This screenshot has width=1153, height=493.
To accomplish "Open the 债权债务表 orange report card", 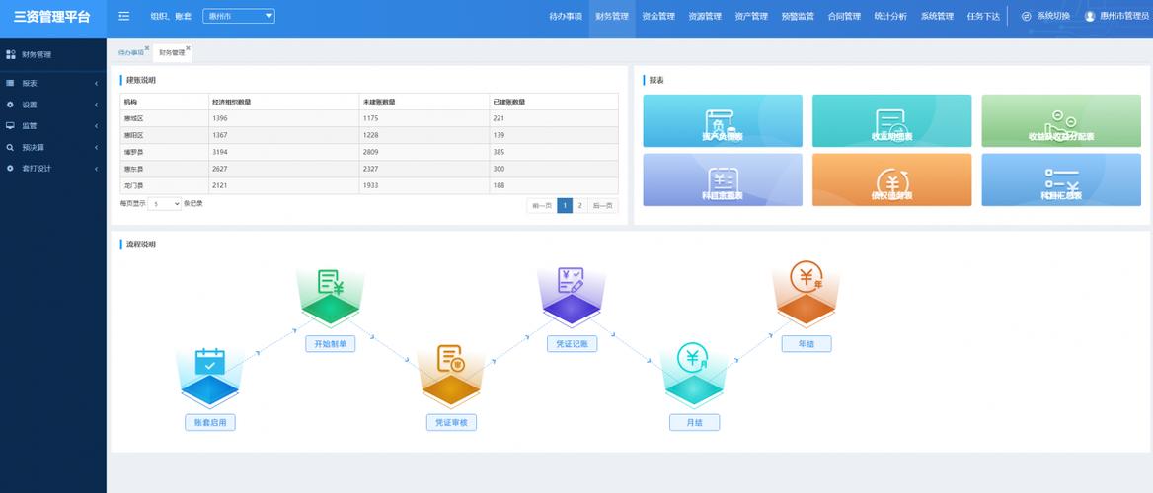I will [892, 179].
